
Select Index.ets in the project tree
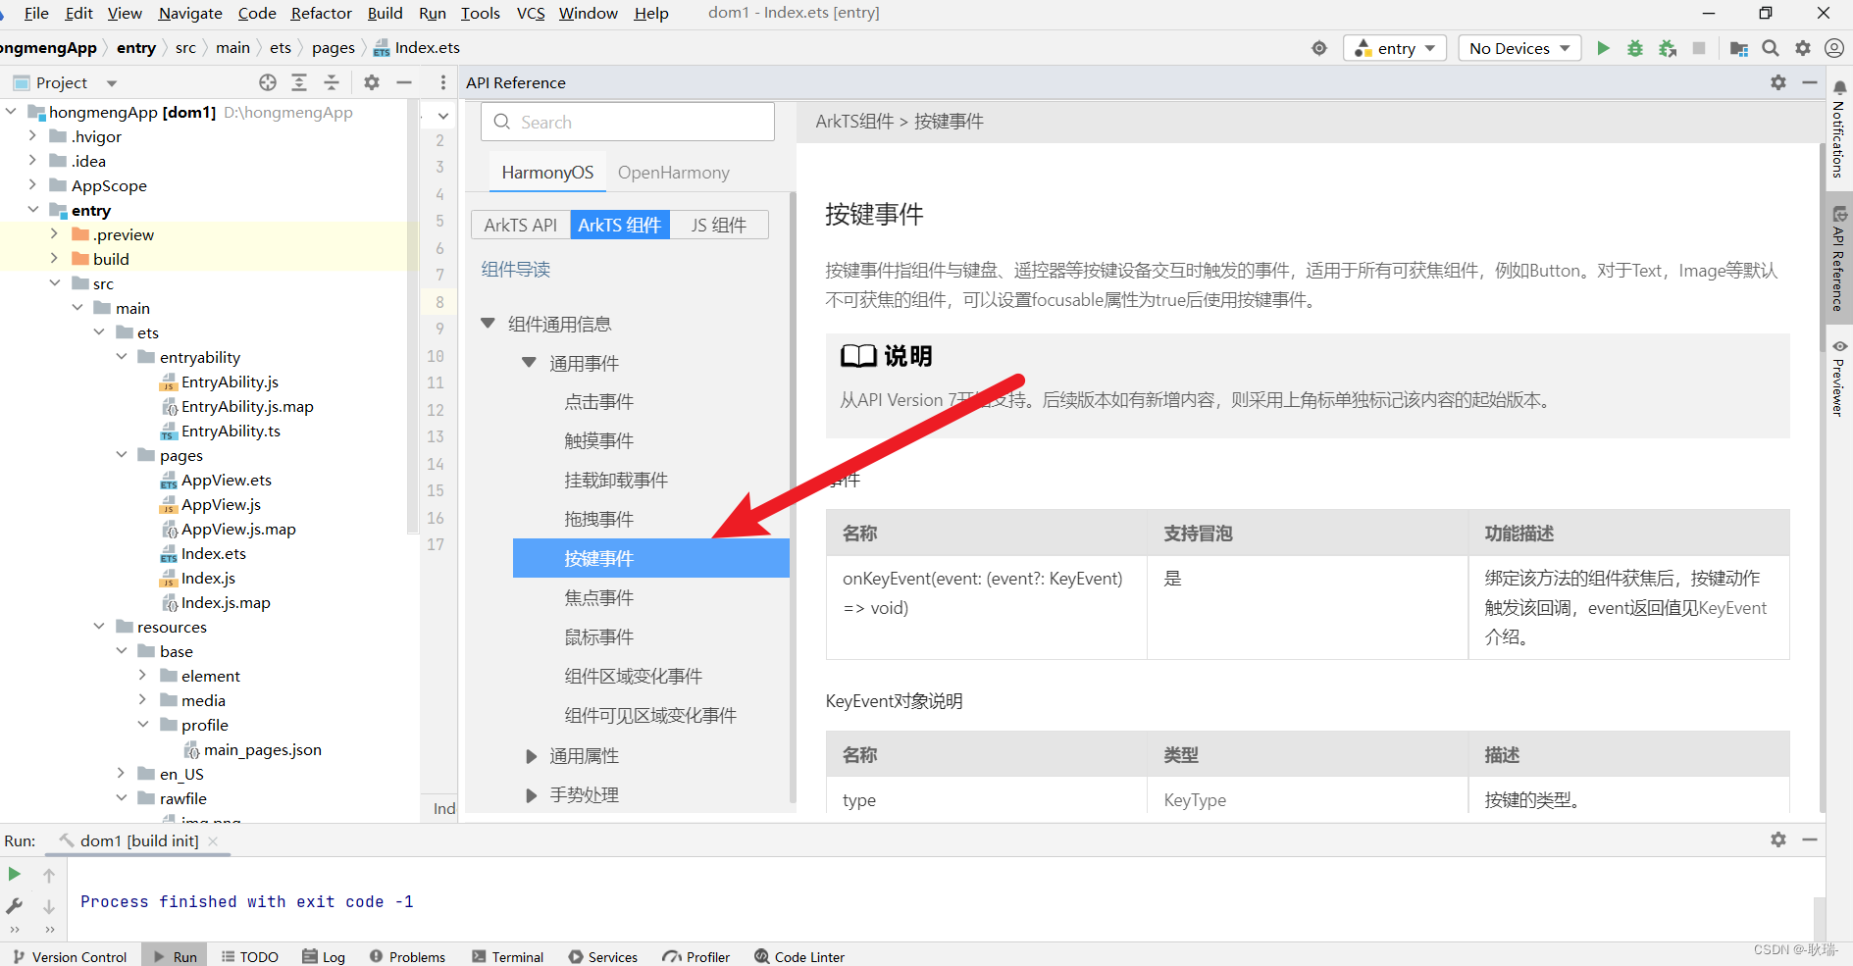click(214, 553)
